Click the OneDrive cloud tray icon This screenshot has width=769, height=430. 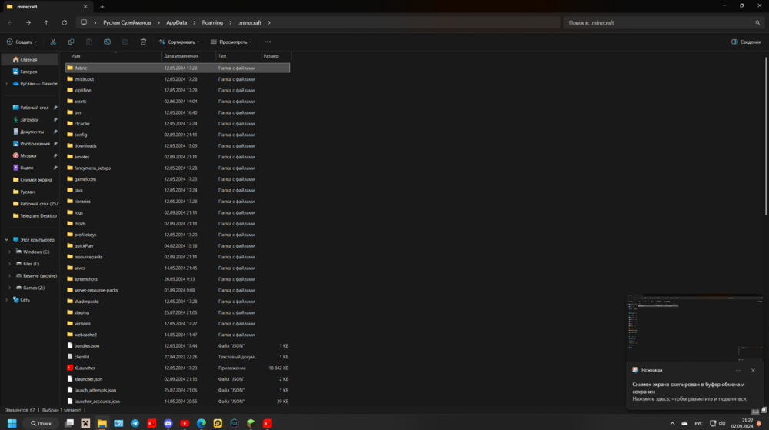click(x=684, y=423)
